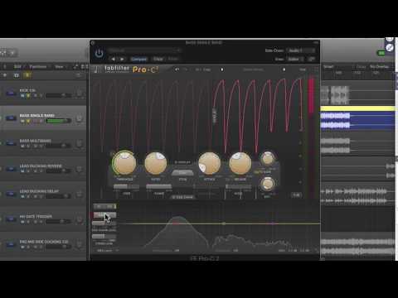The height and width of the screenshot is (298, 398).
Task: Click the BASS MULTIBAND track icon
Action: 11,143
